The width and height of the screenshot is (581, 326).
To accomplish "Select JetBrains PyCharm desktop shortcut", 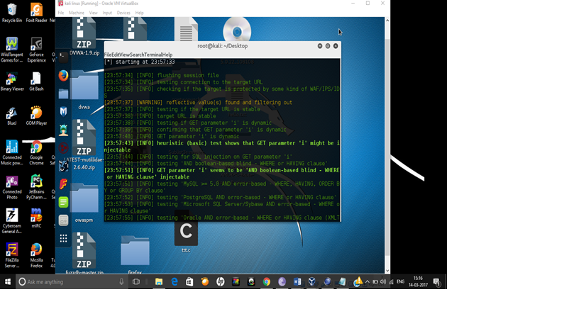I will coord(36,187).
